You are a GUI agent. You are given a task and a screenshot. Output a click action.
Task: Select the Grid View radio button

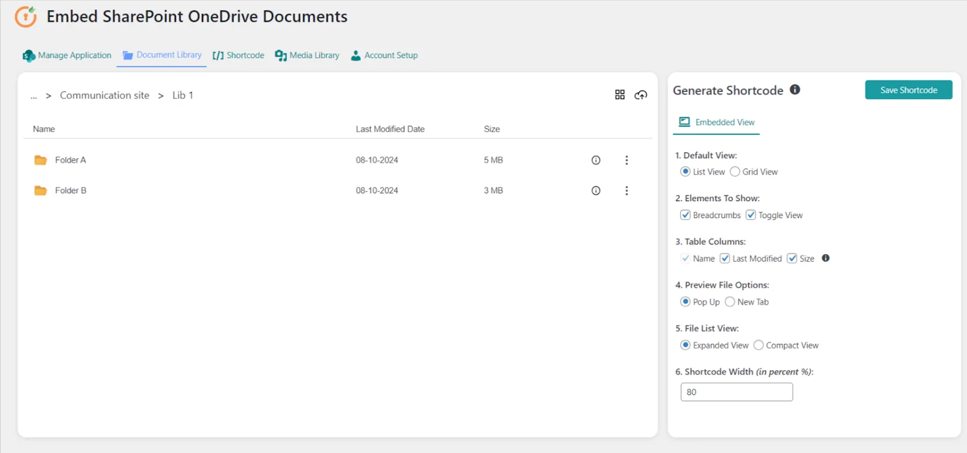click(735, 172)
